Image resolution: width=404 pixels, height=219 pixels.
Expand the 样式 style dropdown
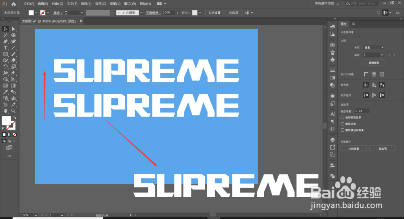tap(200, 13)
